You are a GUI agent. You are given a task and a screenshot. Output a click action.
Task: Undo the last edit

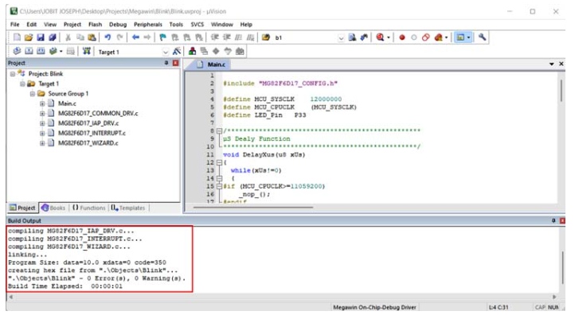108,37
